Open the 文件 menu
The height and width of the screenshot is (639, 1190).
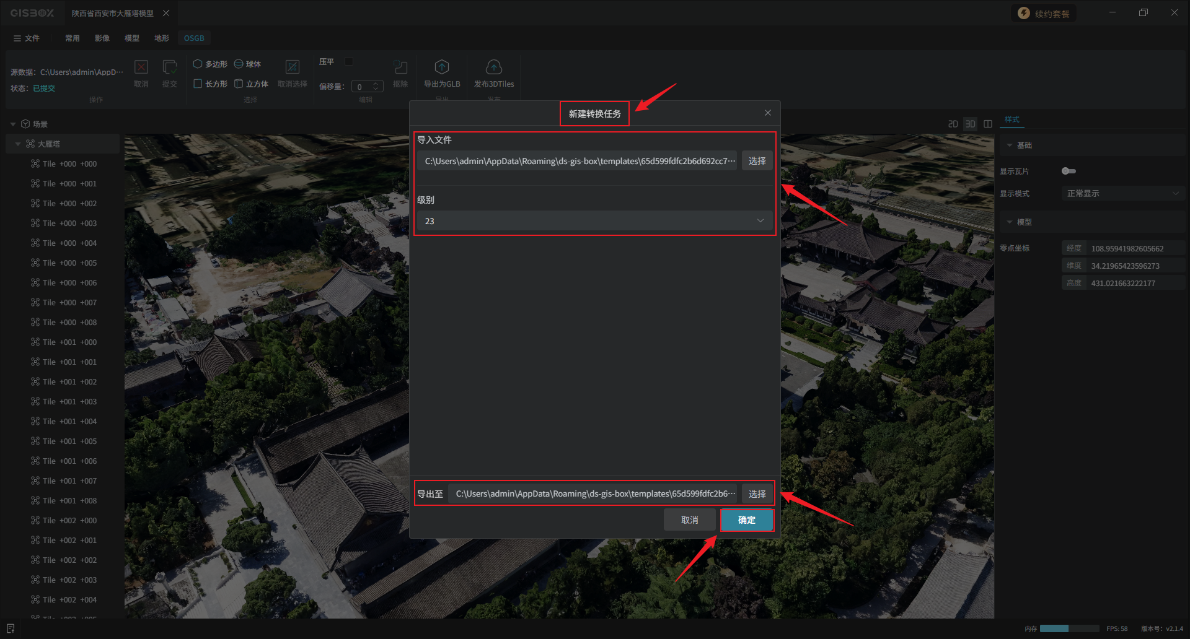(27, 38)
